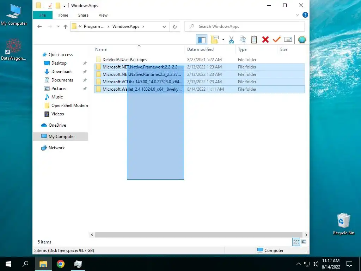Open the Customize Quick Access Toolbar dropdown
The width and height of the screenshot is (361, 271).
64,6
